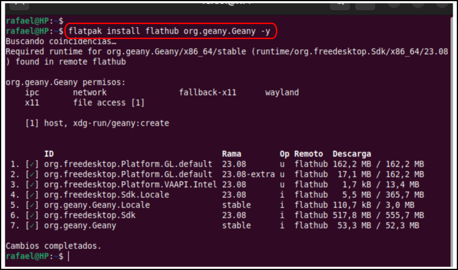Click 'org.freedesktop.Platform.VAAPI.Intel' in row 3
Image resolution: width=458 pixels, height=270 pixels.
pyautogui.click(x=130, y=185)
